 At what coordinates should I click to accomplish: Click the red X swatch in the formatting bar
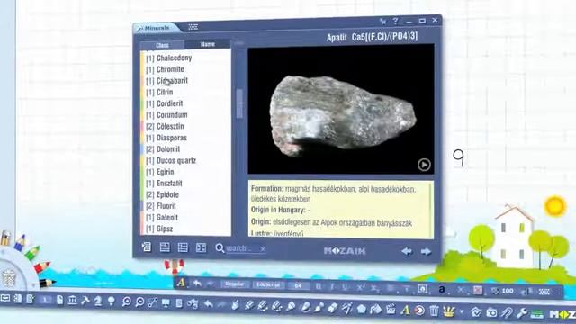478,290
